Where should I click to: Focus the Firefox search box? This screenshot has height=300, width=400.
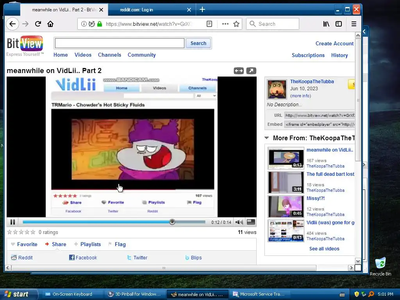(x=272, y=24)
